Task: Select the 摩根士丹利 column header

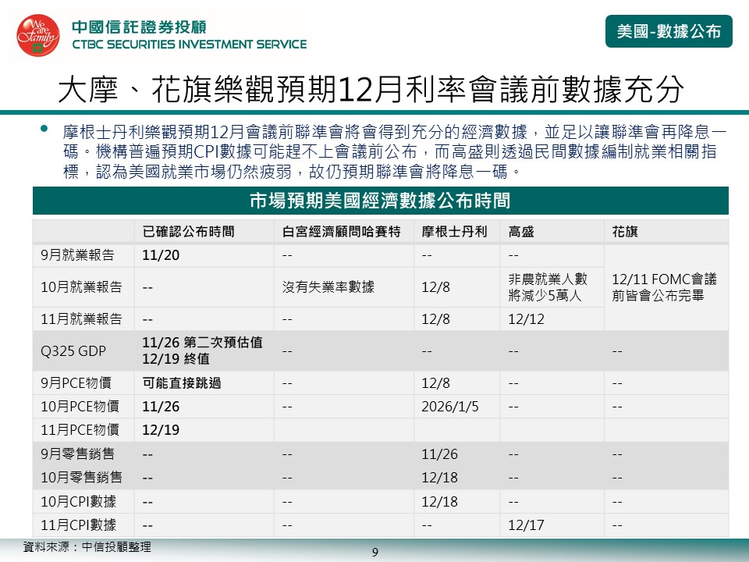Action: pyautogui.click(x=454, y=232)
